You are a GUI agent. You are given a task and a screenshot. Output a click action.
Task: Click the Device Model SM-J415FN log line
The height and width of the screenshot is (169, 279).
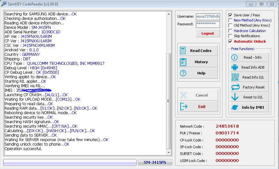(28, 28)
